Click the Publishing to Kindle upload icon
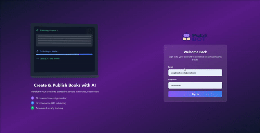260x133 pixels. click(37, 51)
